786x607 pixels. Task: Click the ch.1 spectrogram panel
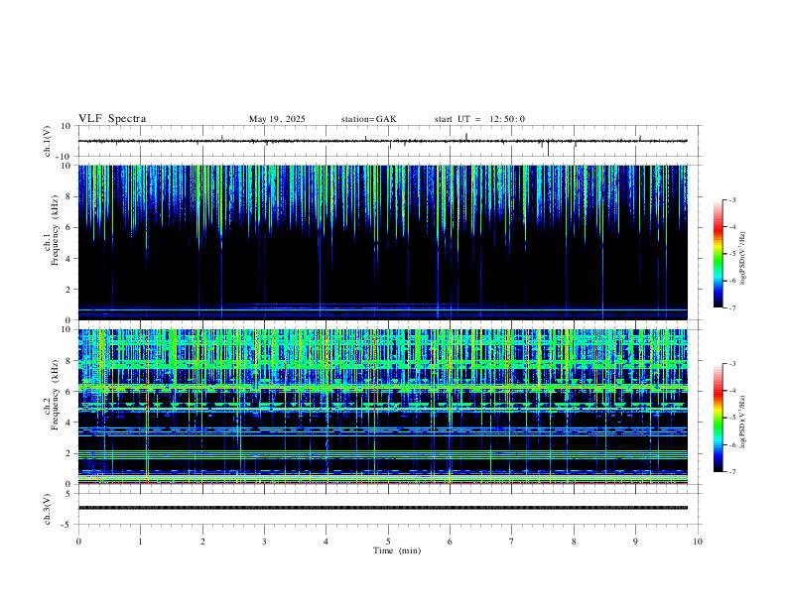(383, 242)
